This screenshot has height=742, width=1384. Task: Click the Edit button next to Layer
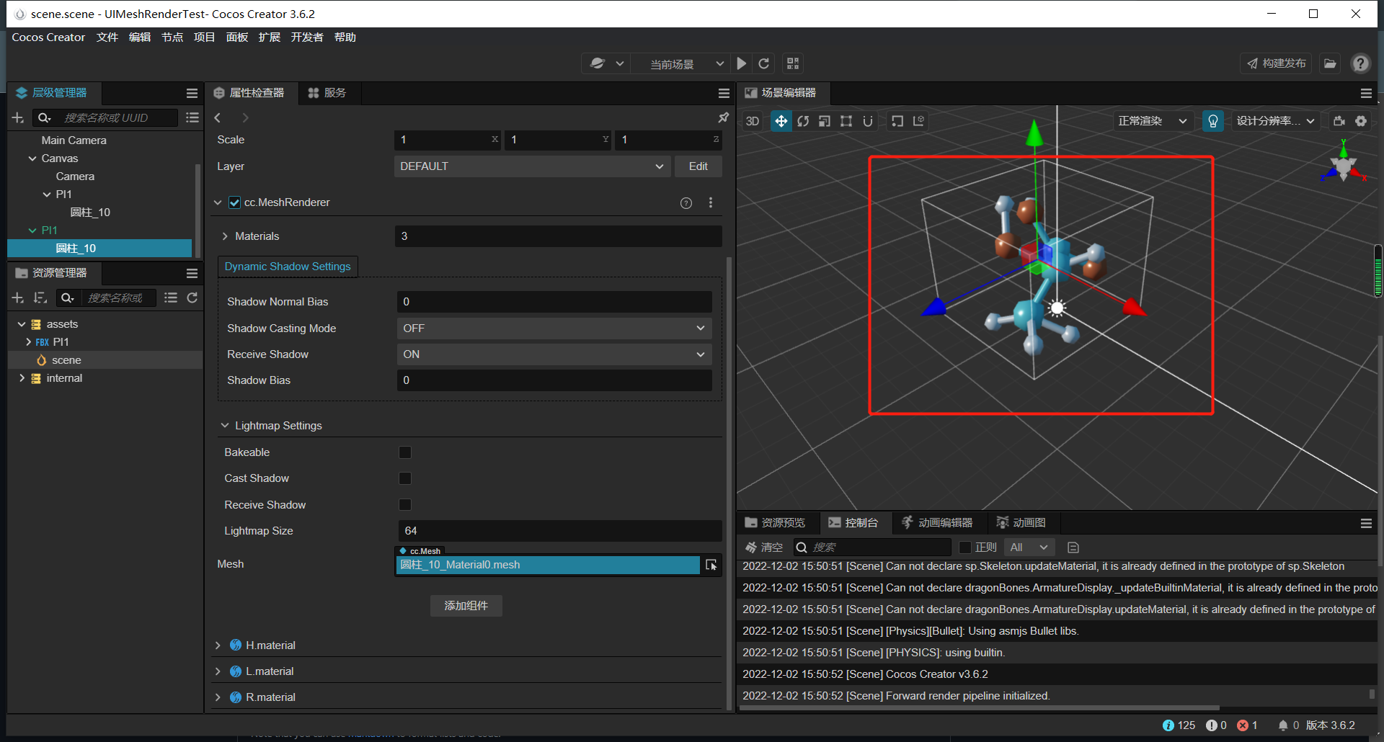(x=697, y=166)
